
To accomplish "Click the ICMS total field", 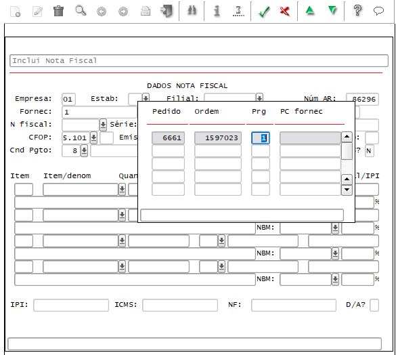I will coord(180,305).
